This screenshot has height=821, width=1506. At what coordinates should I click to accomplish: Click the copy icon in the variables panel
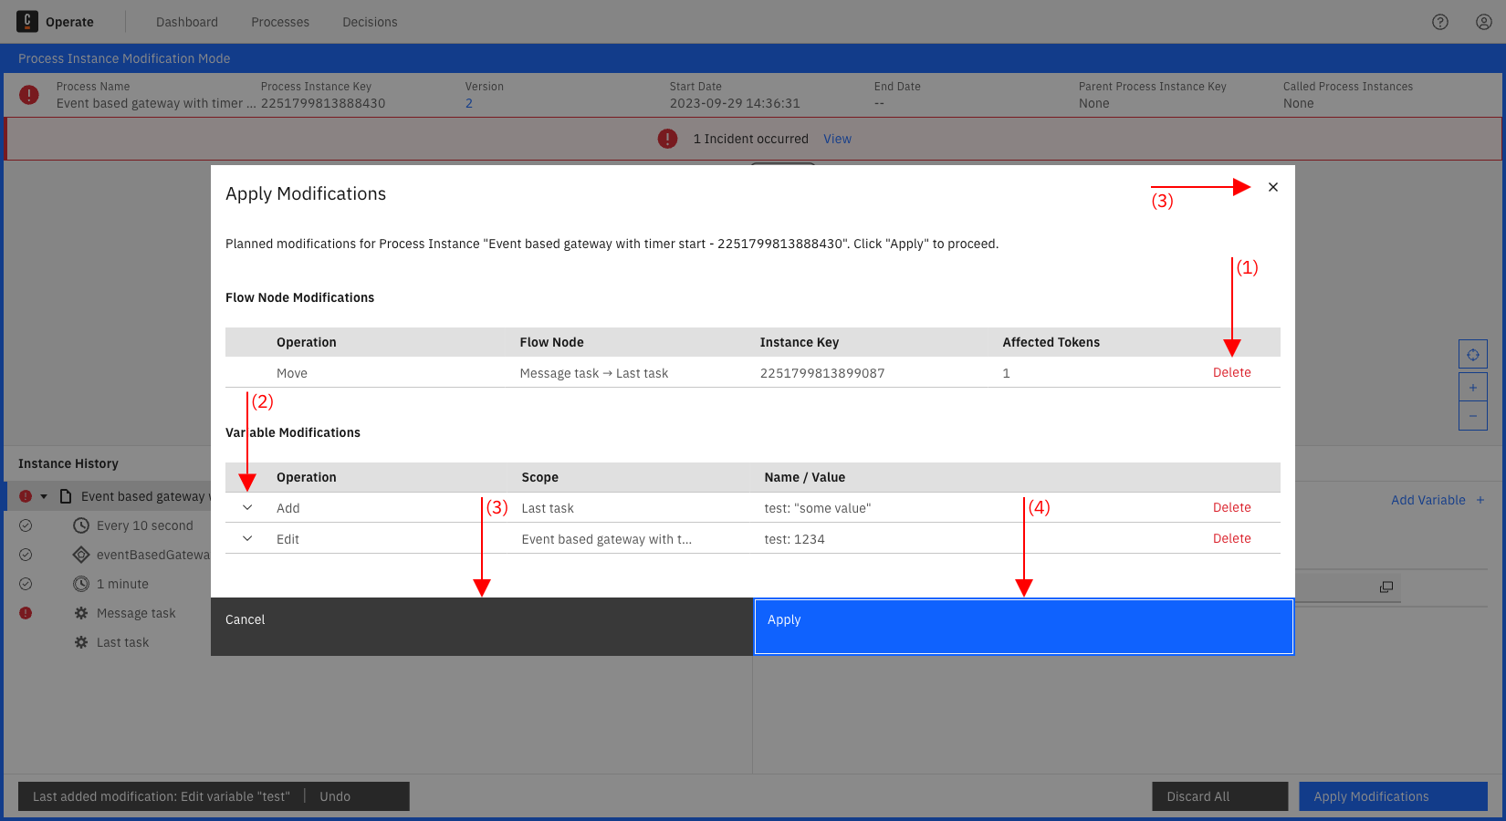tap(1386, 587)
